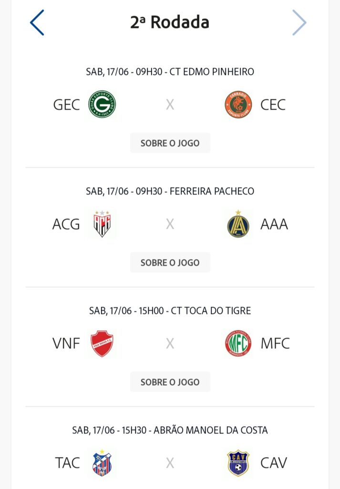Open the TAC team crest
The width and height of the screenshot is (340, 489).
coord(102,463)
